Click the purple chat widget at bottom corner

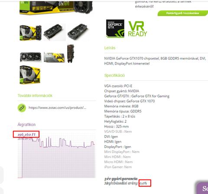[202, 188]
